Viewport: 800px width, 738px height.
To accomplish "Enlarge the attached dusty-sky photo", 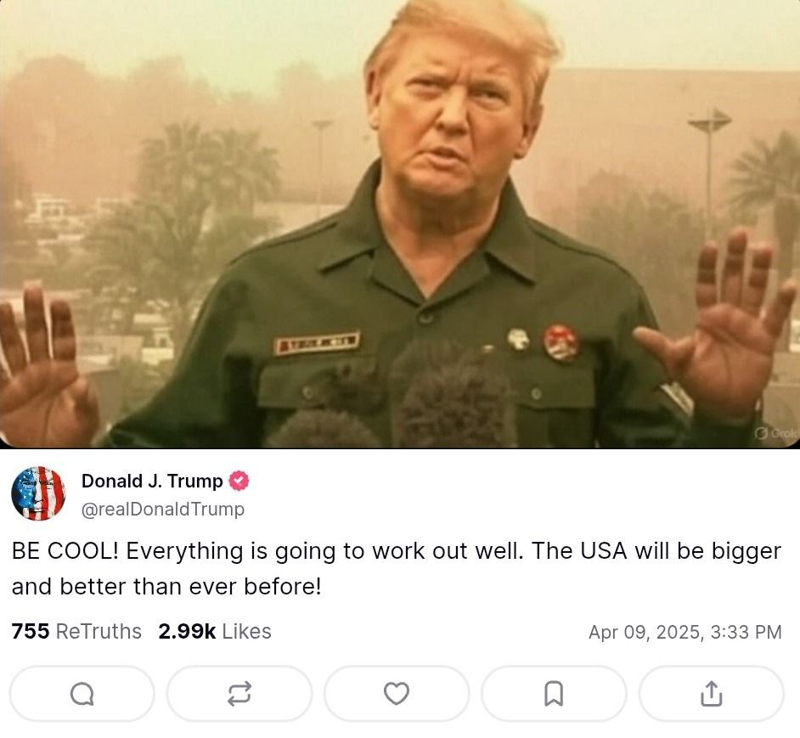I will click(x=400, y=224).
